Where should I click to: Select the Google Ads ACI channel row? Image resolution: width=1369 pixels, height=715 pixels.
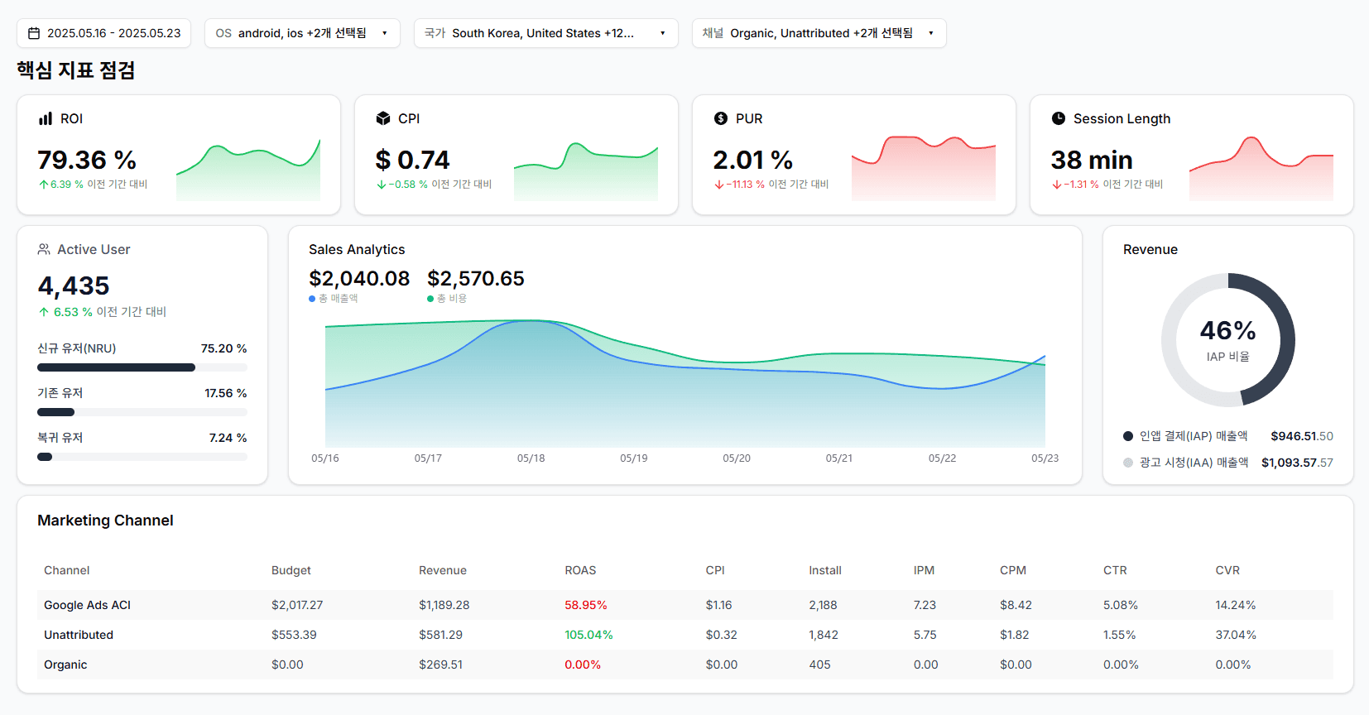pos(87,605)
